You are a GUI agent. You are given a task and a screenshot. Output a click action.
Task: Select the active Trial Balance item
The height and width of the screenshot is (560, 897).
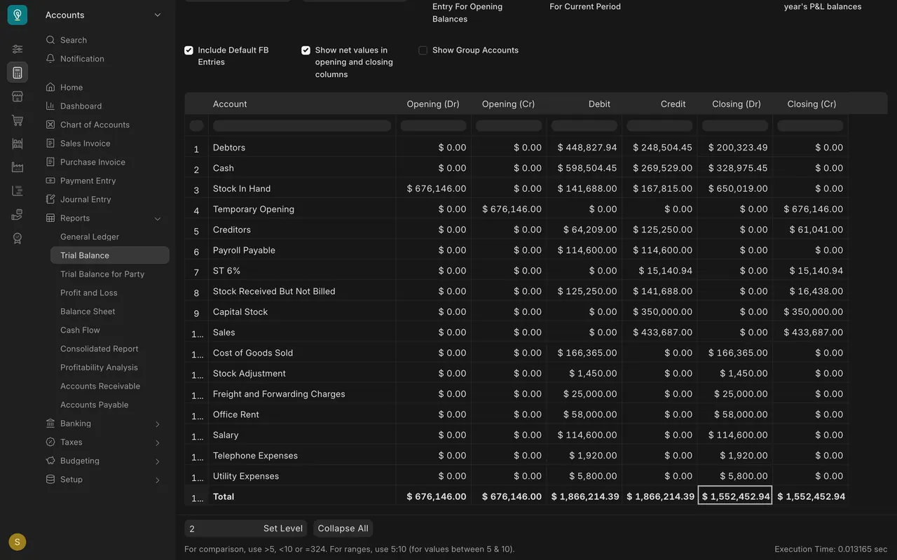pyautogui.click(x=109, y=255)
